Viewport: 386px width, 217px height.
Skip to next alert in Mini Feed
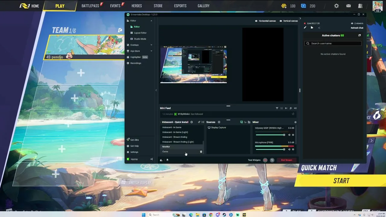pyautogui.click(x=286, y=108)
